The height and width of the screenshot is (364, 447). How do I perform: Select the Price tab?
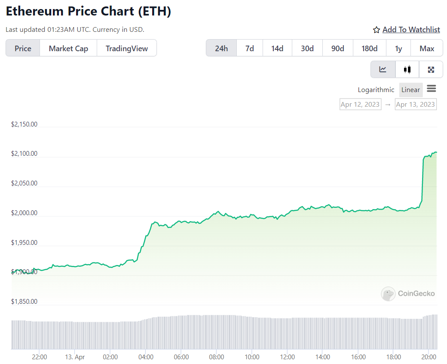pyautogui.click(x=23, y=48)
